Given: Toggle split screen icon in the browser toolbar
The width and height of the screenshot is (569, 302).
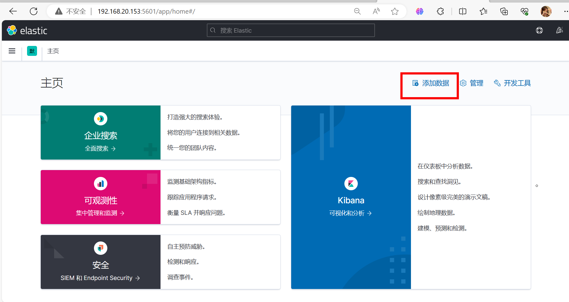Looking at the screenshot, I should coord(463,11).
